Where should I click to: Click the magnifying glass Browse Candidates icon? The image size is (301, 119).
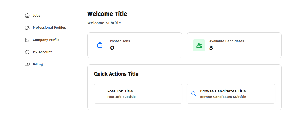[194, 94]
